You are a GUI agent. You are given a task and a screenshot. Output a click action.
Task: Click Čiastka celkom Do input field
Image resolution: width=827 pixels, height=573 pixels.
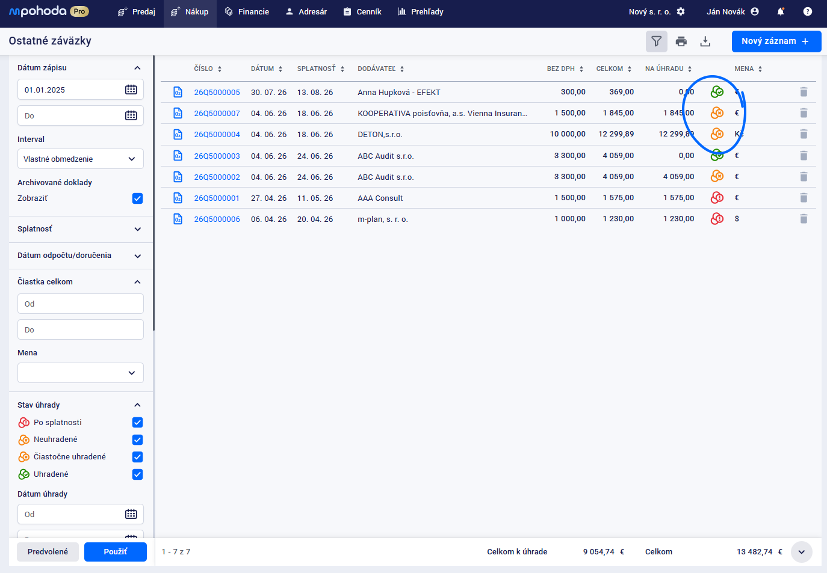point(81,329)
